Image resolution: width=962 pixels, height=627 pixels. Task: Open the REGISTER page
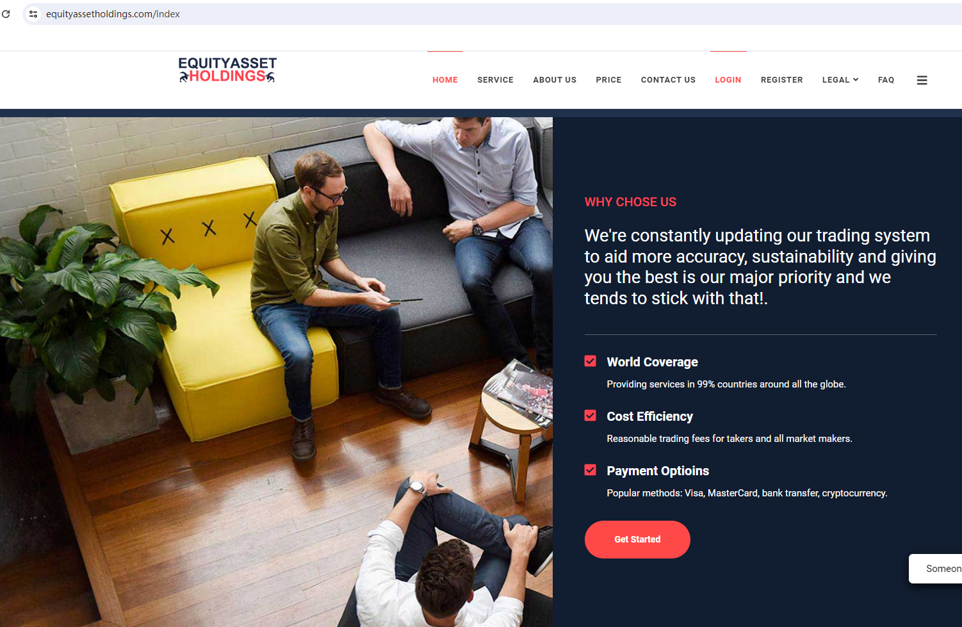[x=781, y=80]
